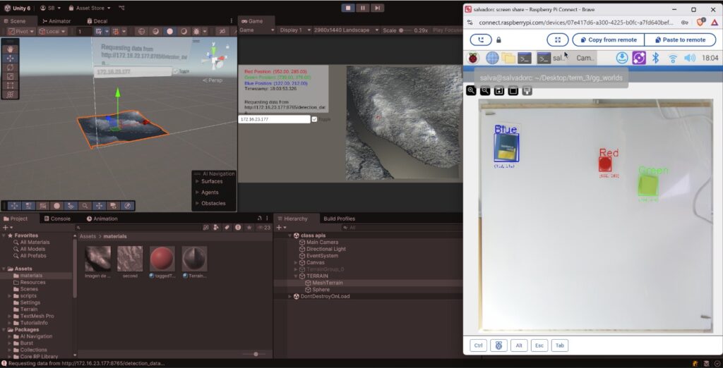Select the Scale tool in Scene toolbar

tap(10, 76)
